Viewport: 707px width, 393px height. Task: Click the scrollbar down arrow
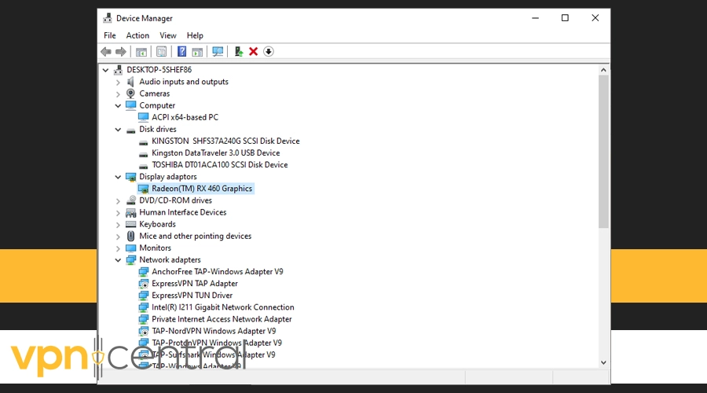pyautogui.click(x=604, y=363)
